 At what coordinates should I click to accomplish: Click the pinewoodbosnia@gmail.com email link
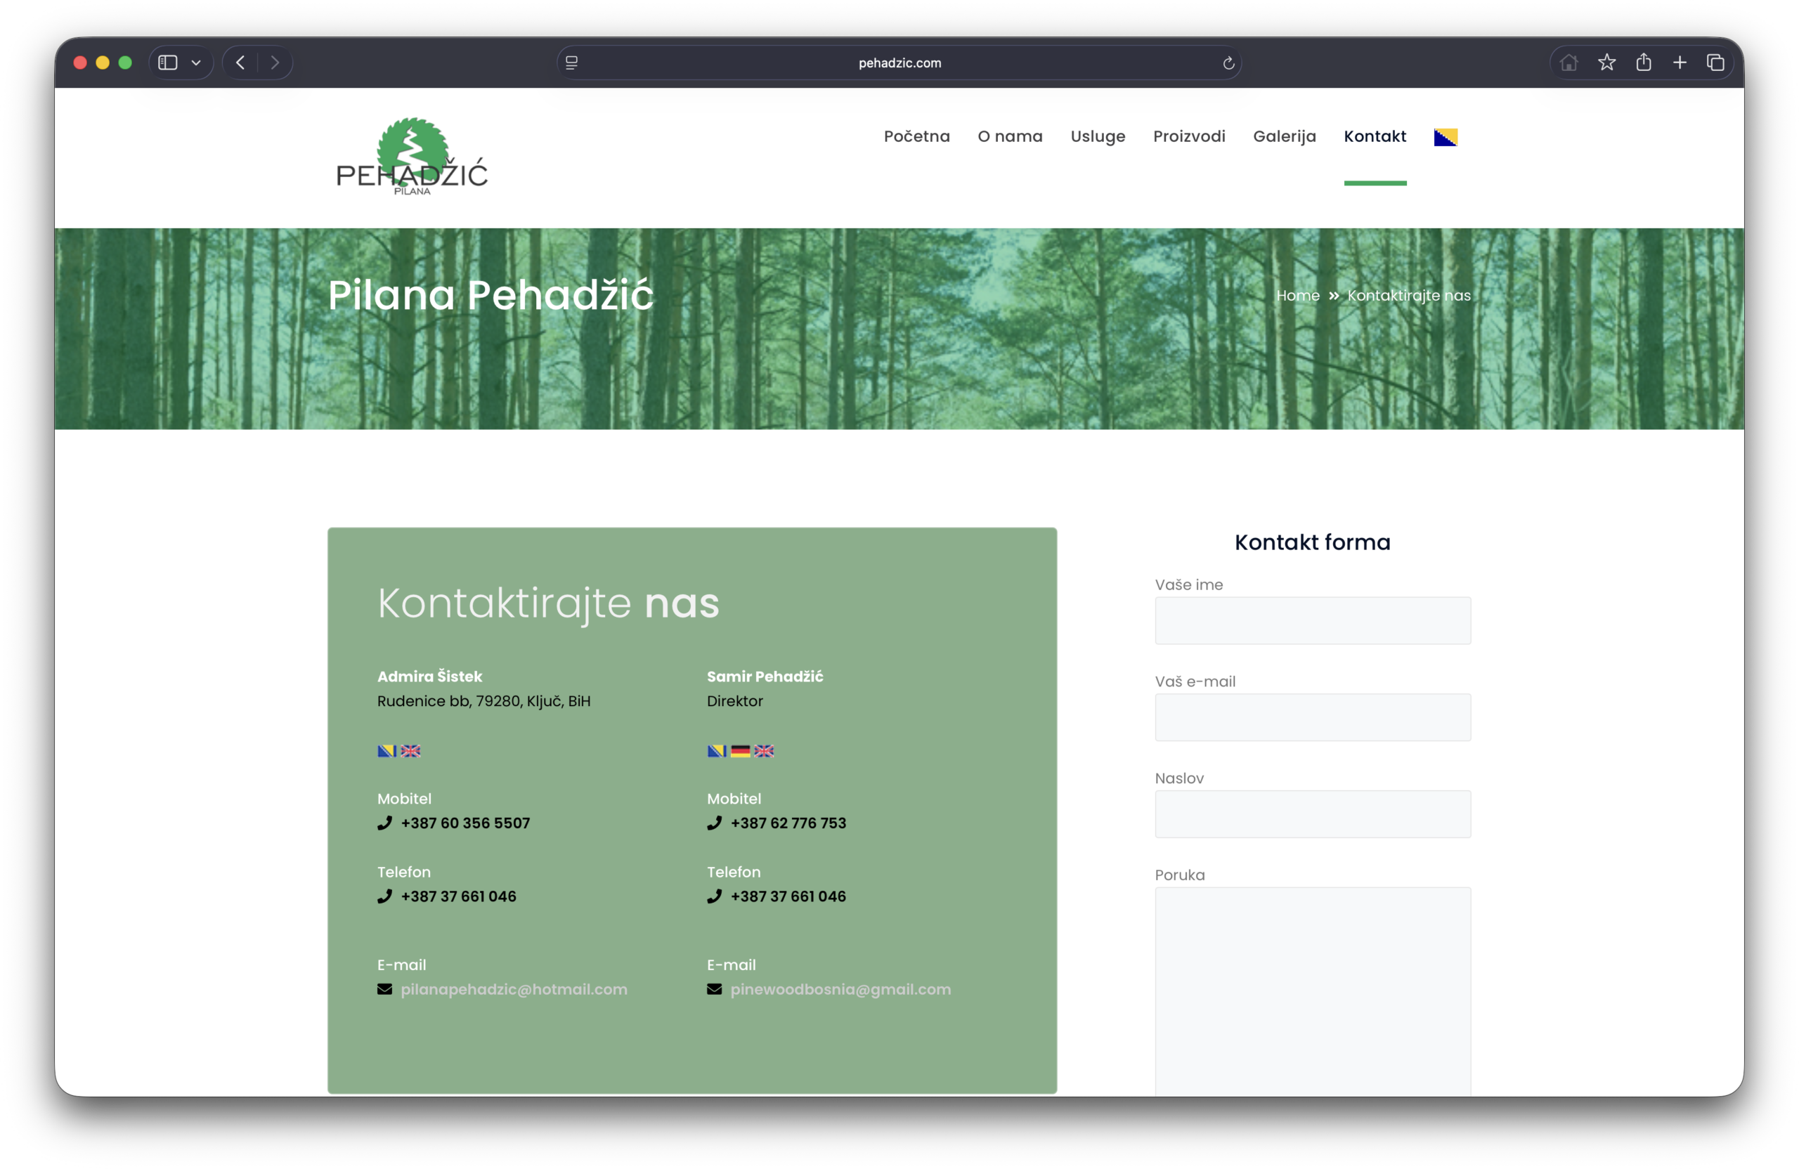pos(840,989)
